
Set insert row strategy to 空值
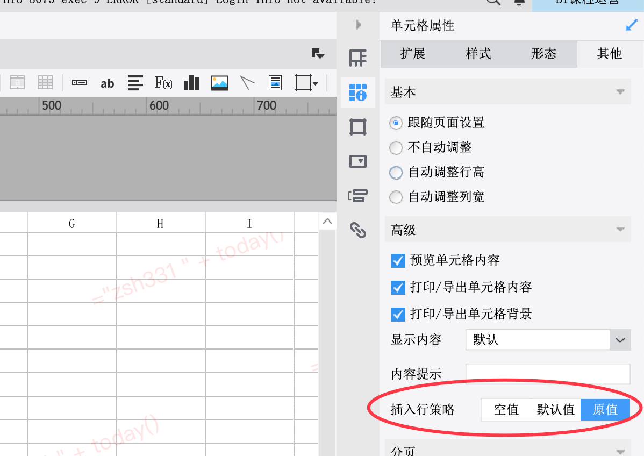[x=506, y=410]
